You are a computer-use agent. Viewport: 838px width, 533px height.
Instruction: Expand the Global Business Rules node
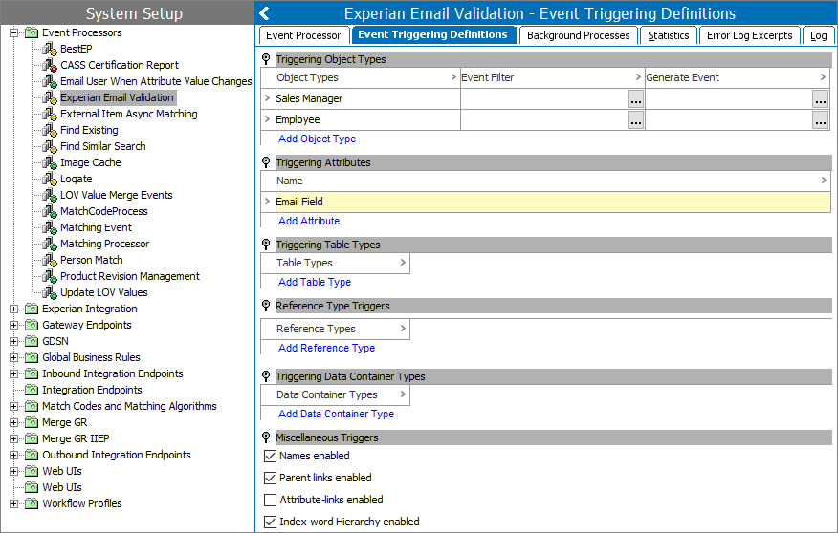click(x=14, y=358)
